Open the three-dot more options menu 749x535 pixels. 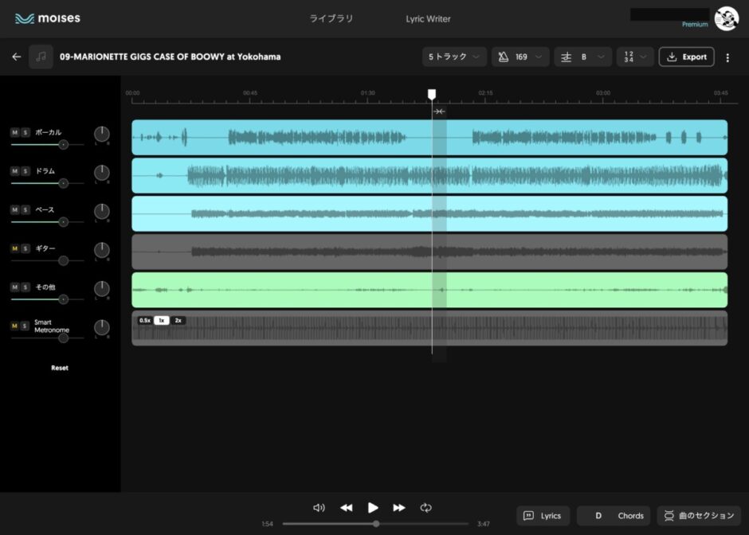coord(727,57)
